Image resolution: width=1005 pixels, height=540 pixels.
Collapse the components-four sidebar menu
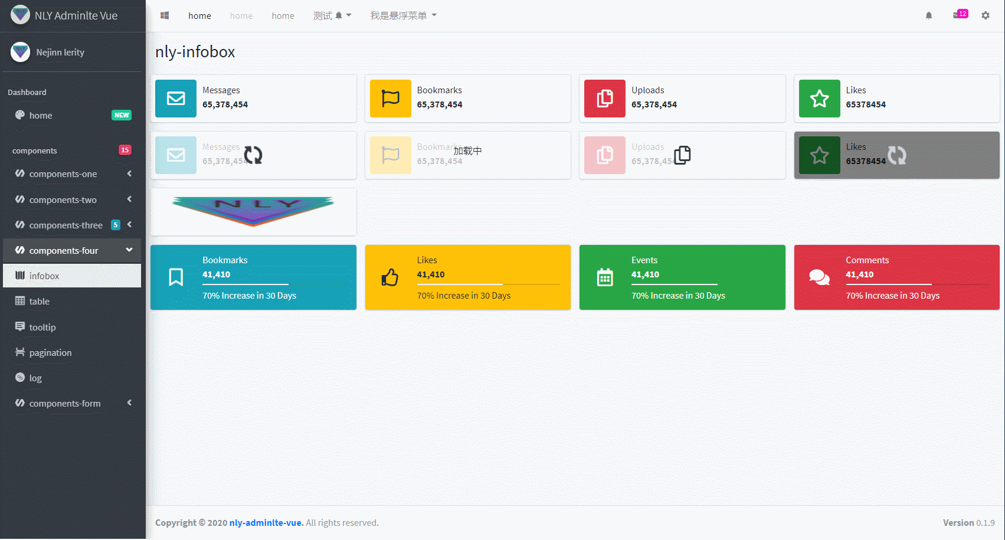point(72,251)
